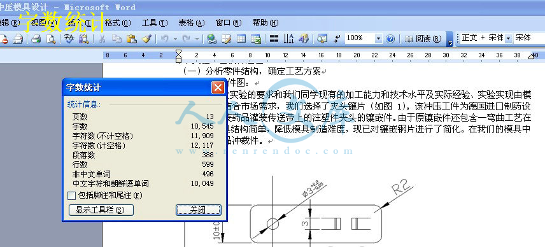Open the 帮助 menu
The width and height of the screenshot is (545, 247).
265,23
